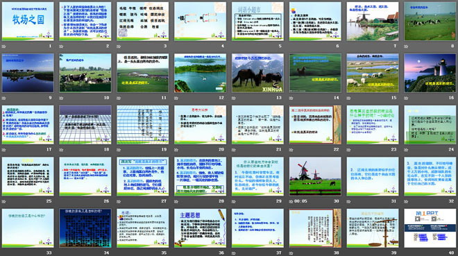Click the animation star under slide 17
458x256 pixels.
[x=3, y=150]
